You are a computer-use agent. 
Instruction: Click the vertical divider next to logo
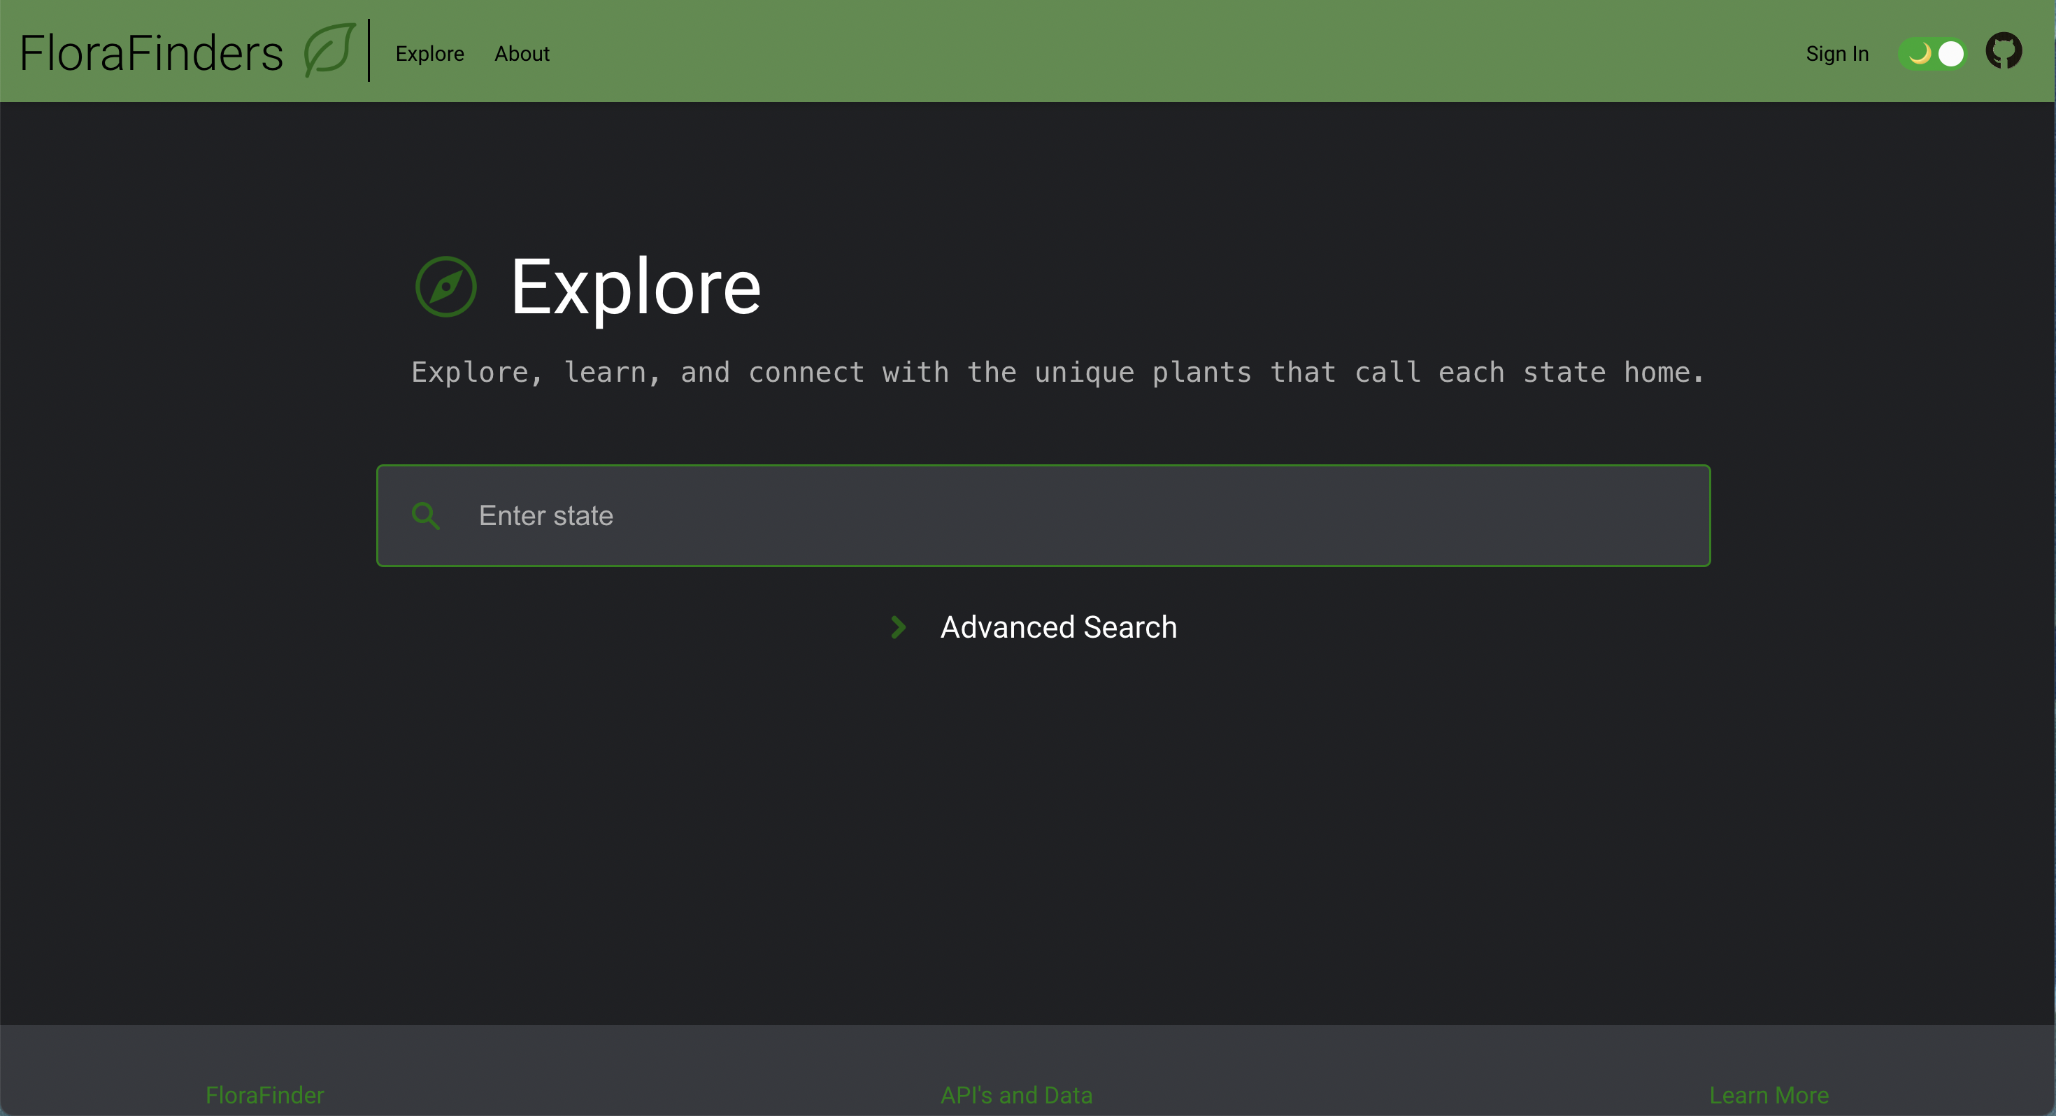click(369, 50)
